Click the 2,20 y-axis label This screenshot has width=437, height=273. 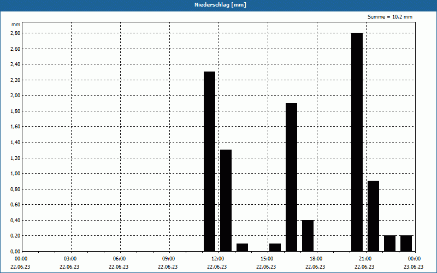(16, 80)
